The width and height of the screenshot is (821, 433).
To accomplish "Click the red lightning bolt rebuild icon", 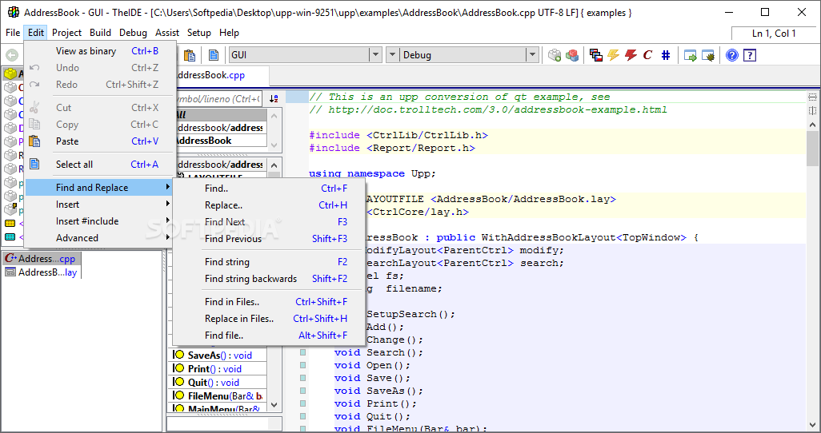I will tap(631, 55).
